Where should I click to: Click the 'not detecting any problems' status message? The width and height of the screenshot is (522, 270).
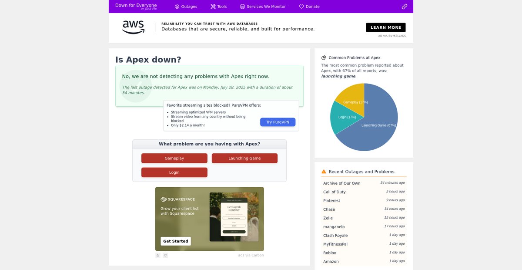click(x=195, y=76)
